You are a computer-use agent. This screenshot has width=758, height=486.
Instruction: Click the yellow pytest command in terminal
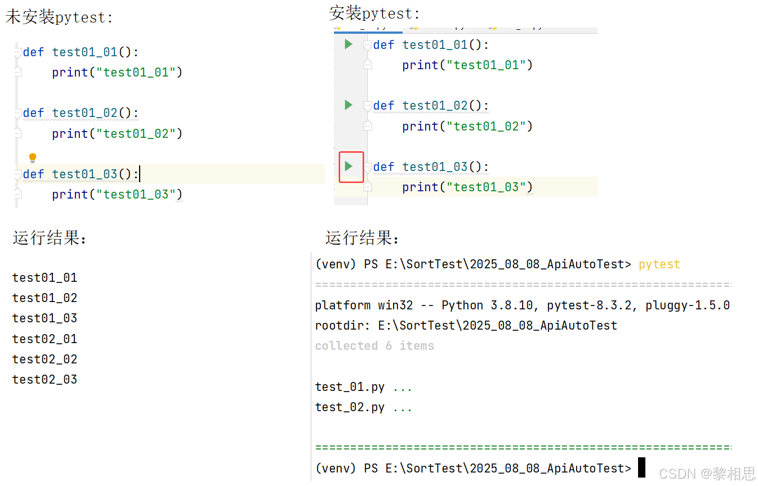pyautogui.click(x=659, y=264)
